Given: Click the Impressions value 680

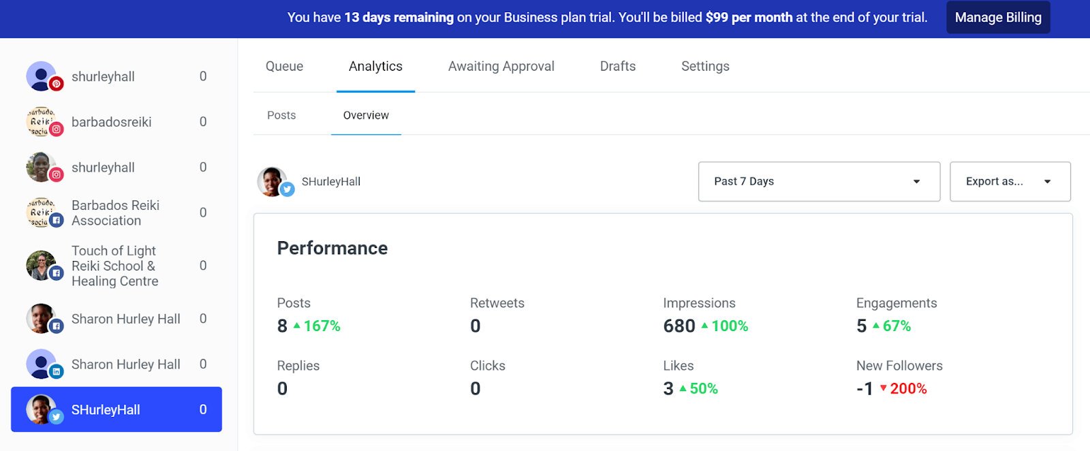Looking at the screenshot, I should point(679,326).
